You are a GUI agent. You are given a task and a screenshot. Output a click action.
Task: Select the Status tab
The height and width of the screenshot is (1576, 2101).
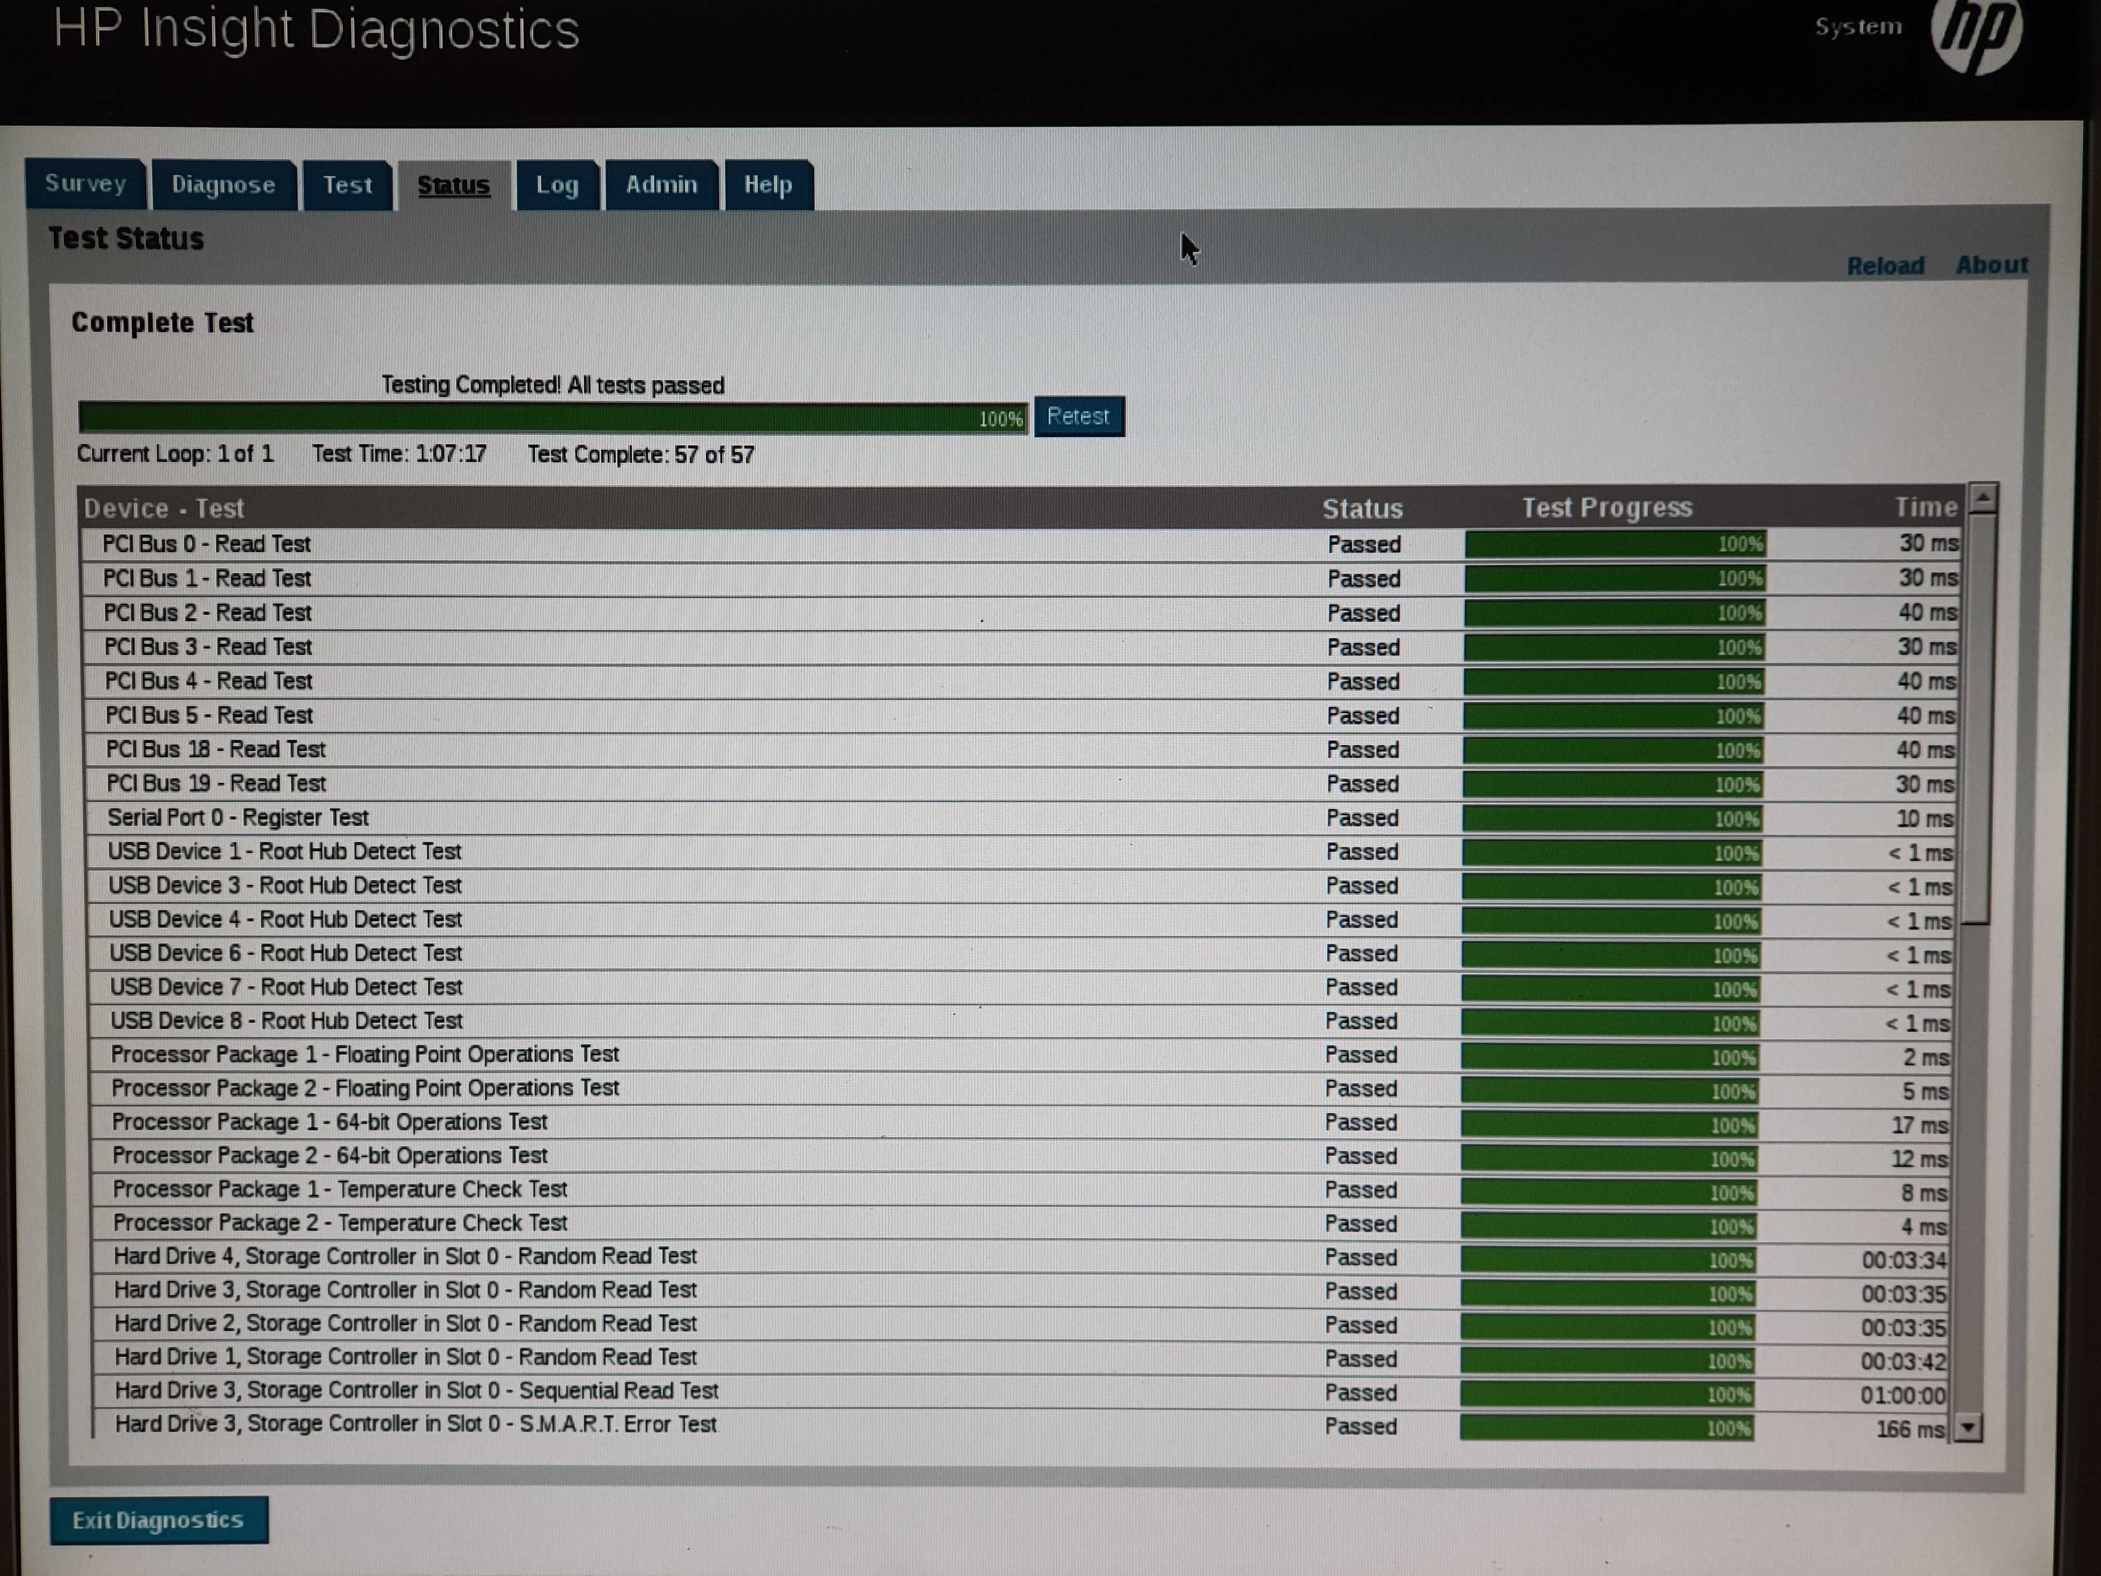pos(453,185)
